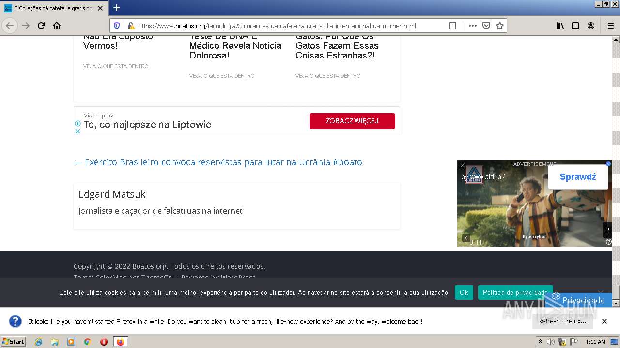
Task: Open the Firefox hamburger menu
Action: point(610,26)
